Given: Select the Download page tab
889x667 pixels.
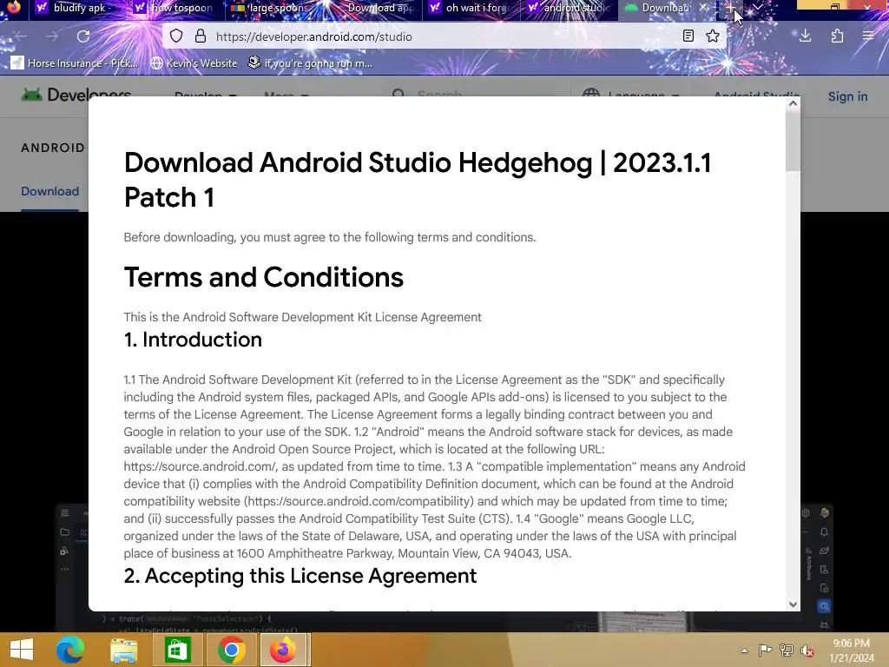Looking at the screenshot, I should (x=49, y=192).
